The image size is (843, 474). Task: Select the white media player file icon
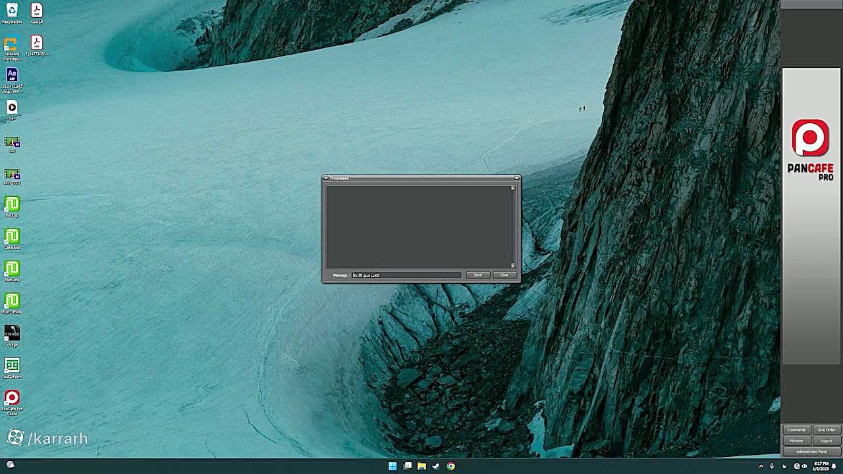[12, 109]
